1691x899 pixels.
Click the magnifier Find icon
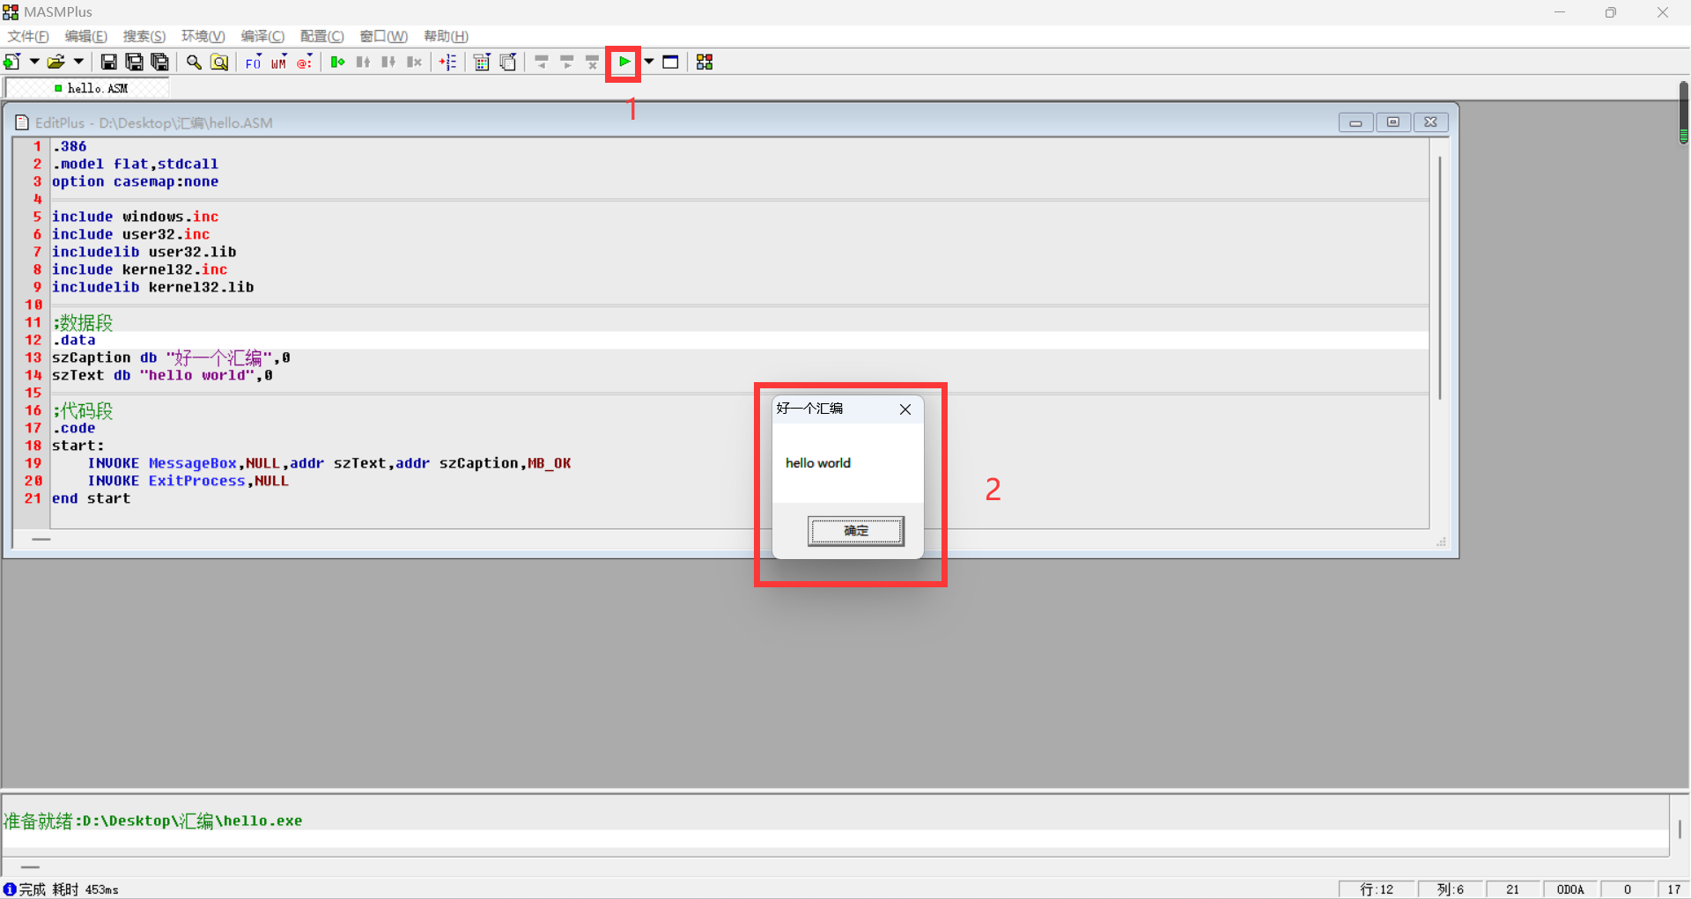(x=194, y=62)
